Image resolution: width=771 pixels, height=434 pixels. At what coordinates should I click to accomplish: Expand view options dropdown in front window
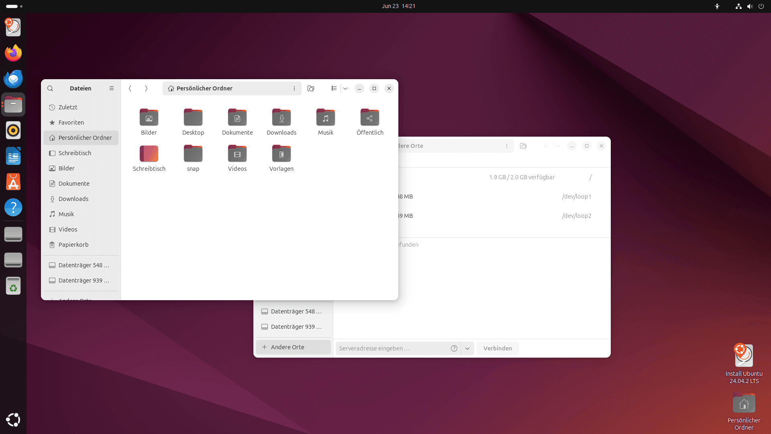click(x=345, y=88)
